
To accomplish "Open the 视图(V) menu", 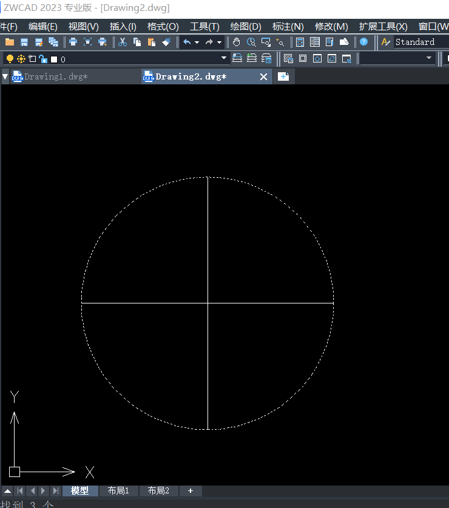I will 84,27.
